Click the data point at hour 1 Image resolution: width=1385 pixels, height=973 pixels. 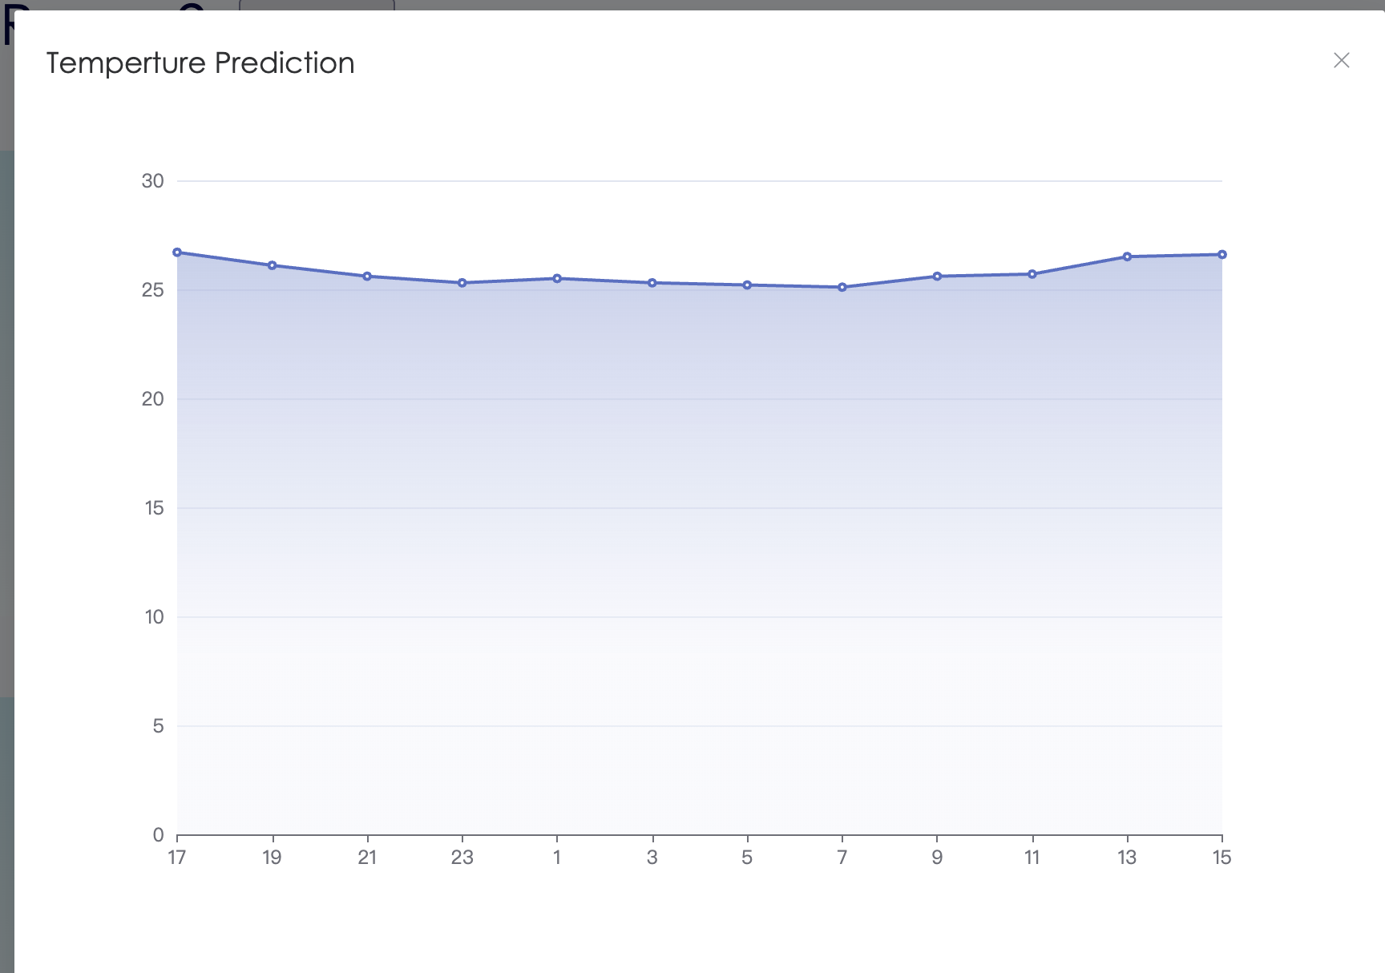tap(557, 279)
